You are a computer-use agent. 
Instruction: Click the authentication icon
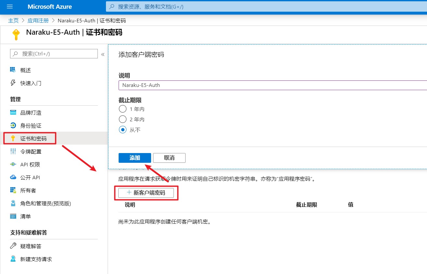[13, 125]
